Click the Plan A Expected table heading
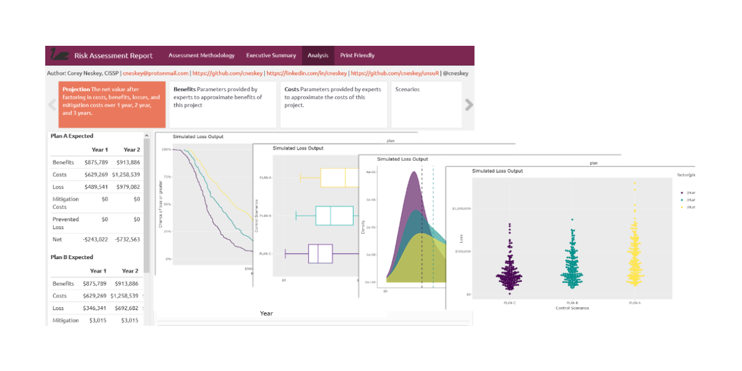The image size is (742, 371). tap(72, 136)
